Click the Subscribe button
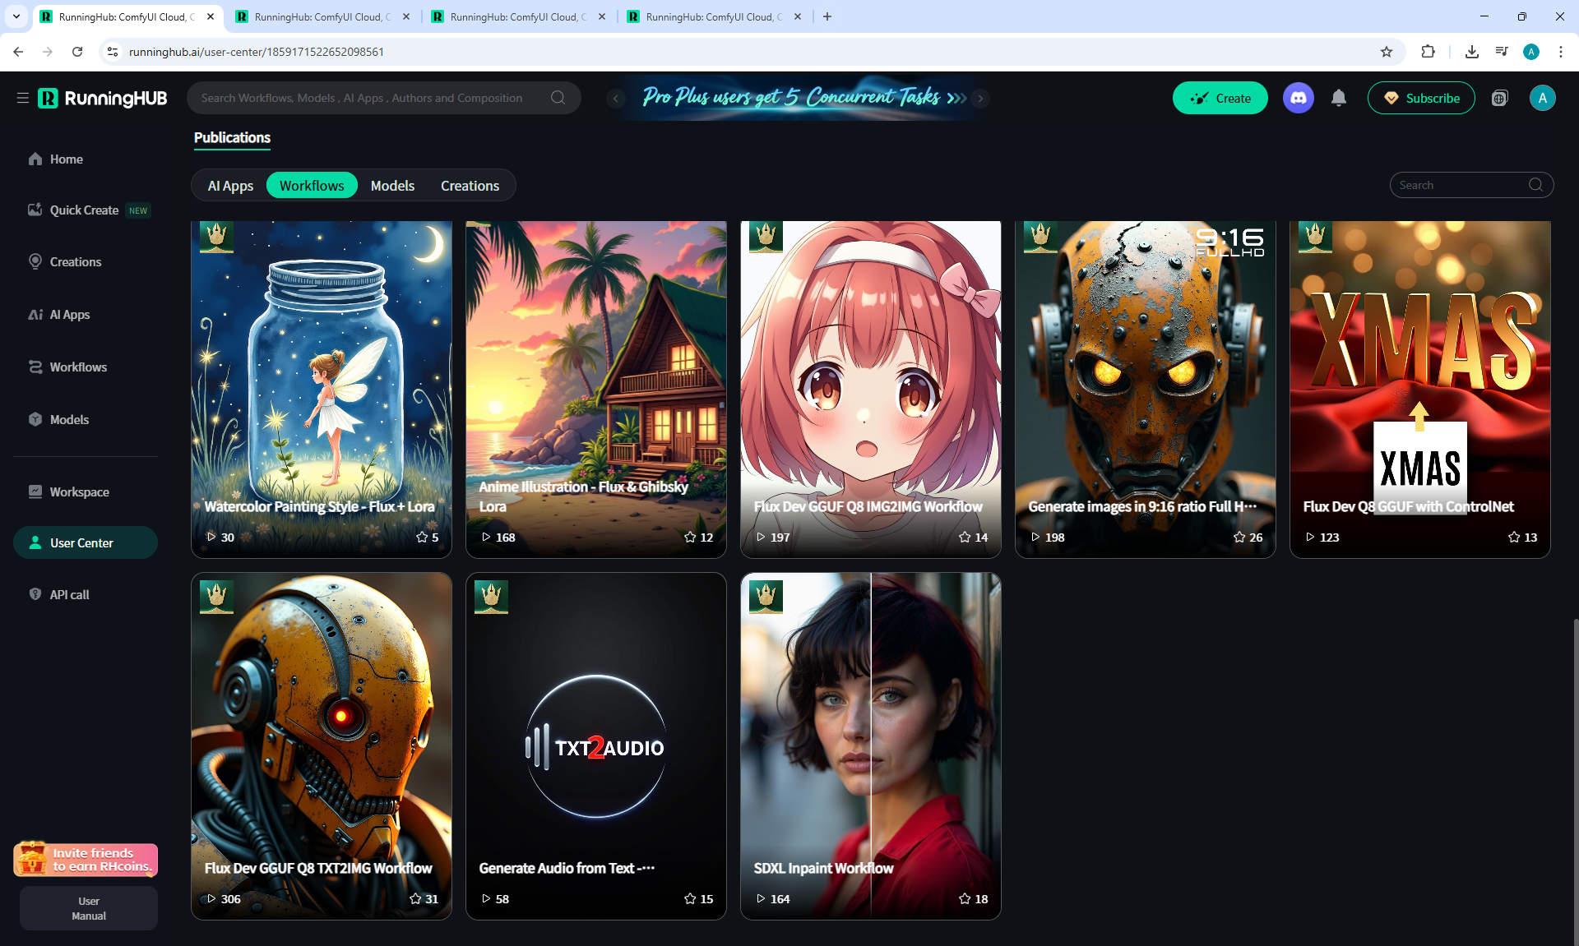Screen dimensions: 1579x946 pyautogui.click(x=1420, y=98)
